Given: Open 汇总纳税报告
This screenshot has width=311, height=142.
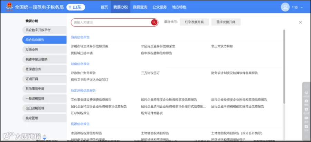Looking at the screenshot, I should [x=80, y=113].
